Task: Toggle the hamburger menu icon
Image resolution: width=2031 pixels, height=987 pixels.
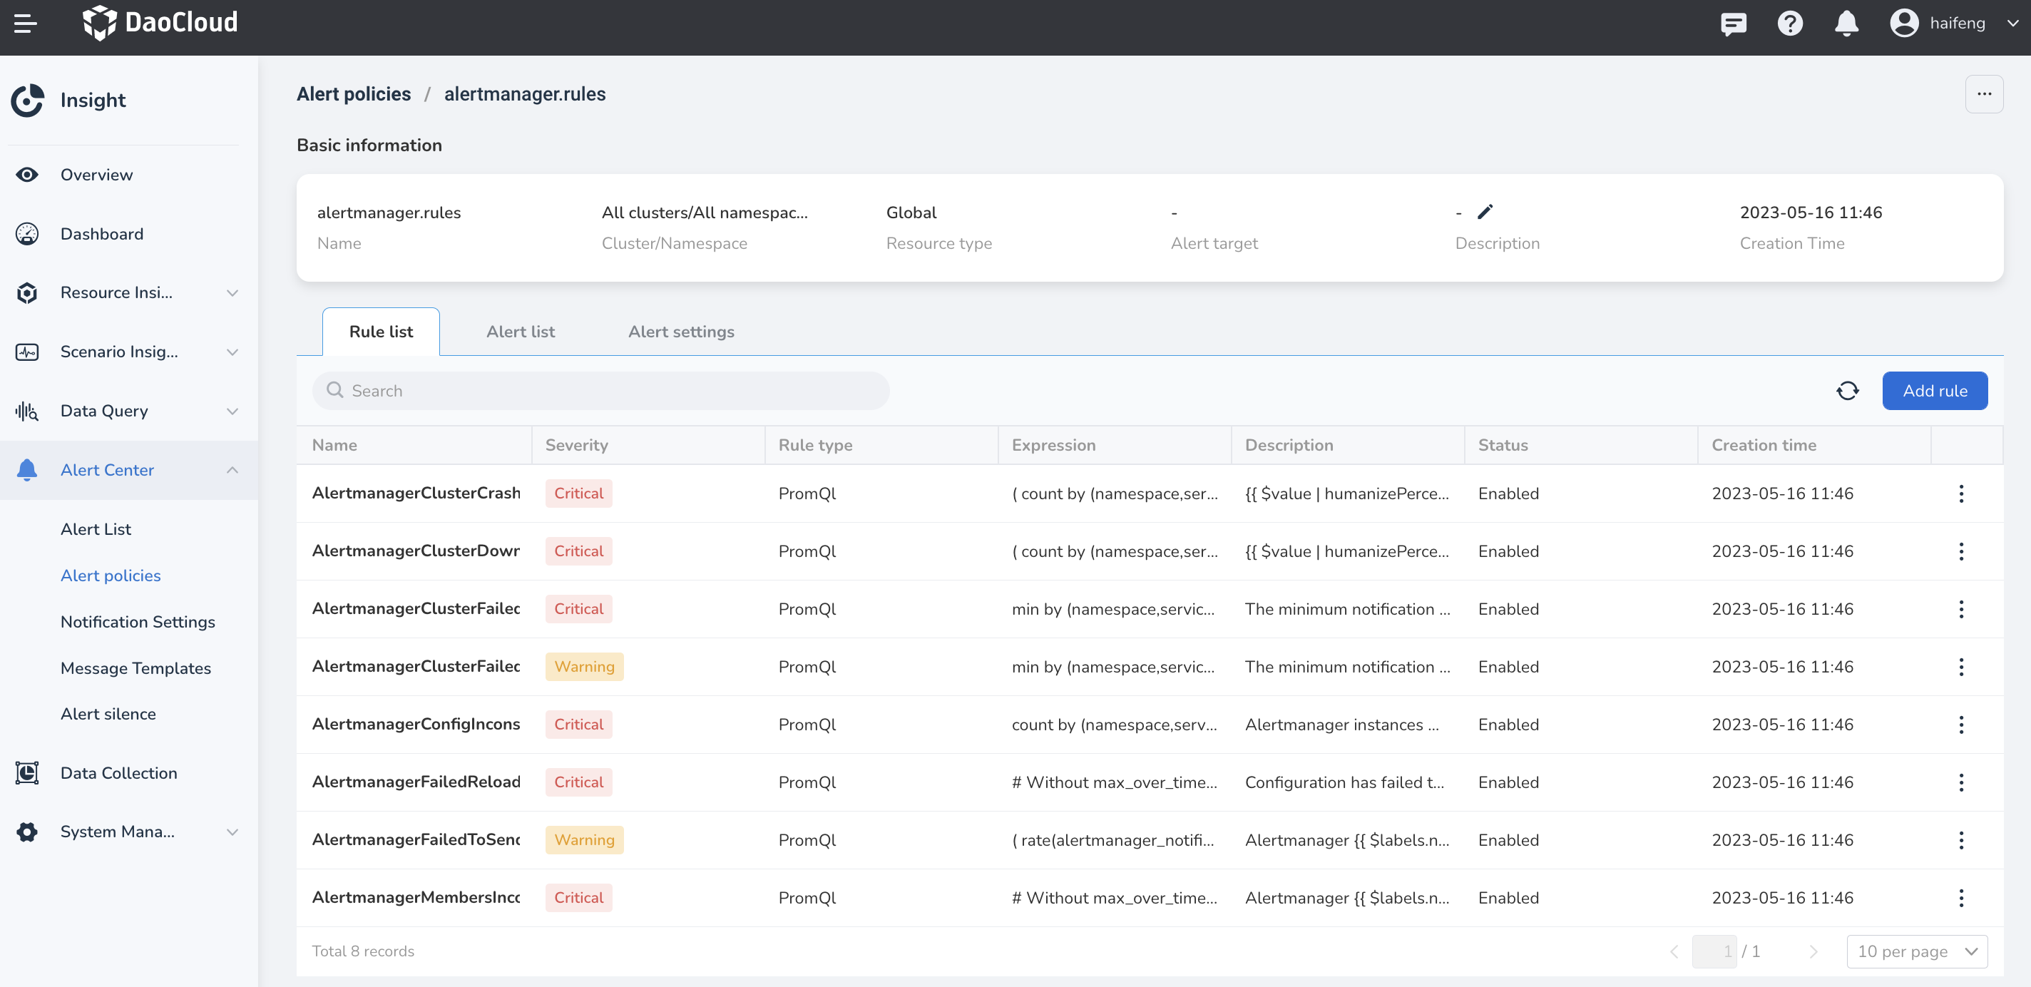Action: [x=25, y=24]
